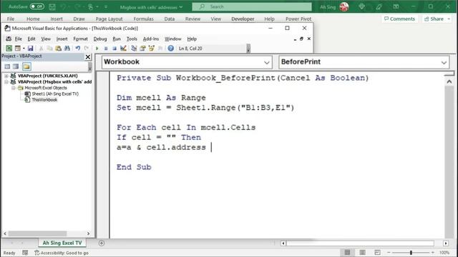Viewport: 458px width, 257px height.
Task: Switch to Page Layout view in status bar
Action: tap(362, 252)
